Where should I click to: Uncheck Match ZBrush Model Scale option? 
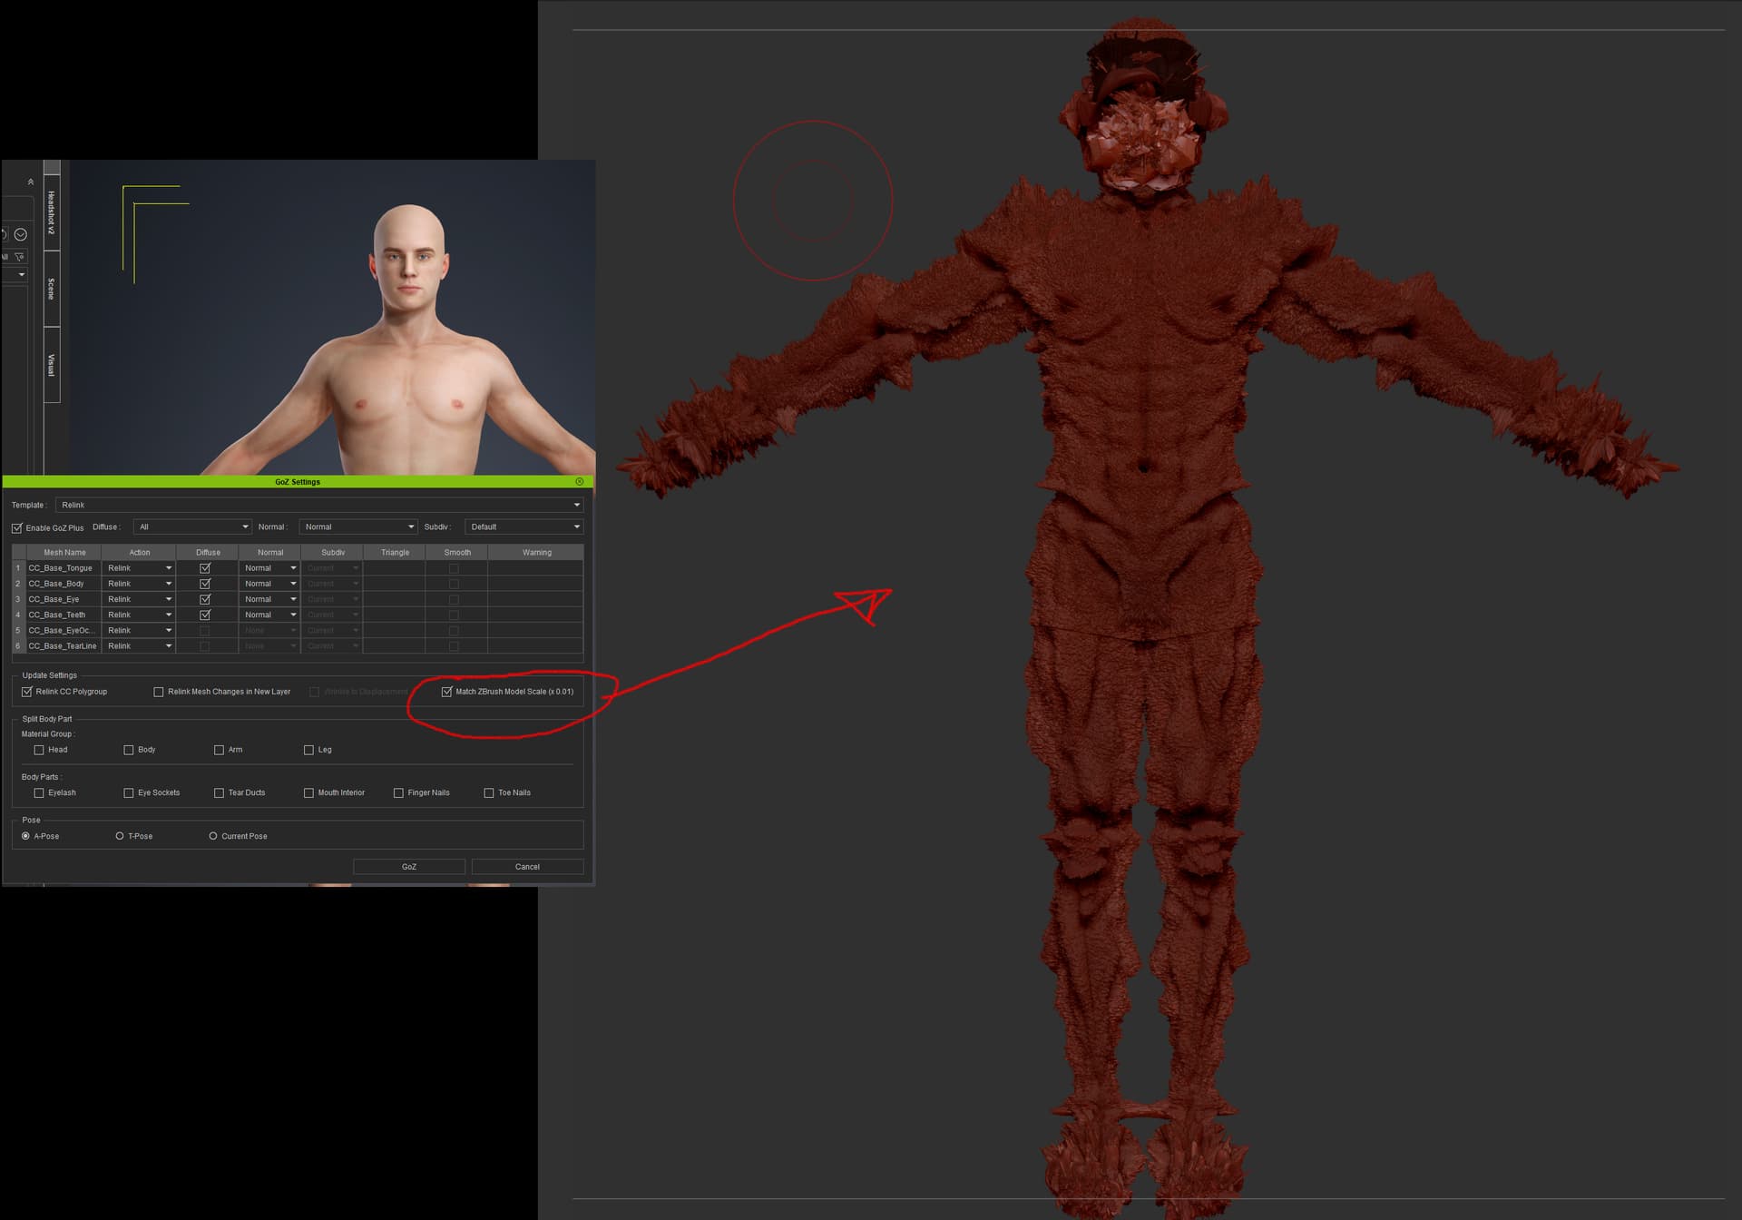pos(446,692)
